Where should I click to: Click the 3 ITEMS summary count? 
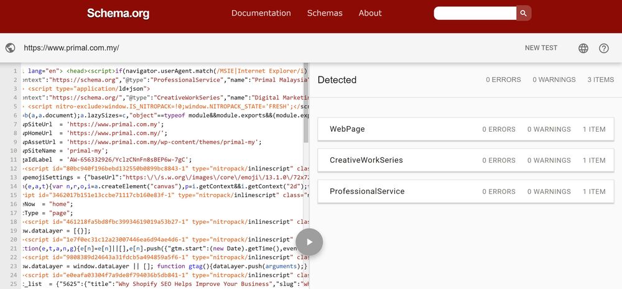[x=601, y=80]
